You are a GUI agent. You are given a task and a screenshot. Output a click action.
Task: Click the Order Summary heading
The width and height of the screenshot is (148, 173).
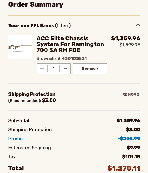[36, 5]
